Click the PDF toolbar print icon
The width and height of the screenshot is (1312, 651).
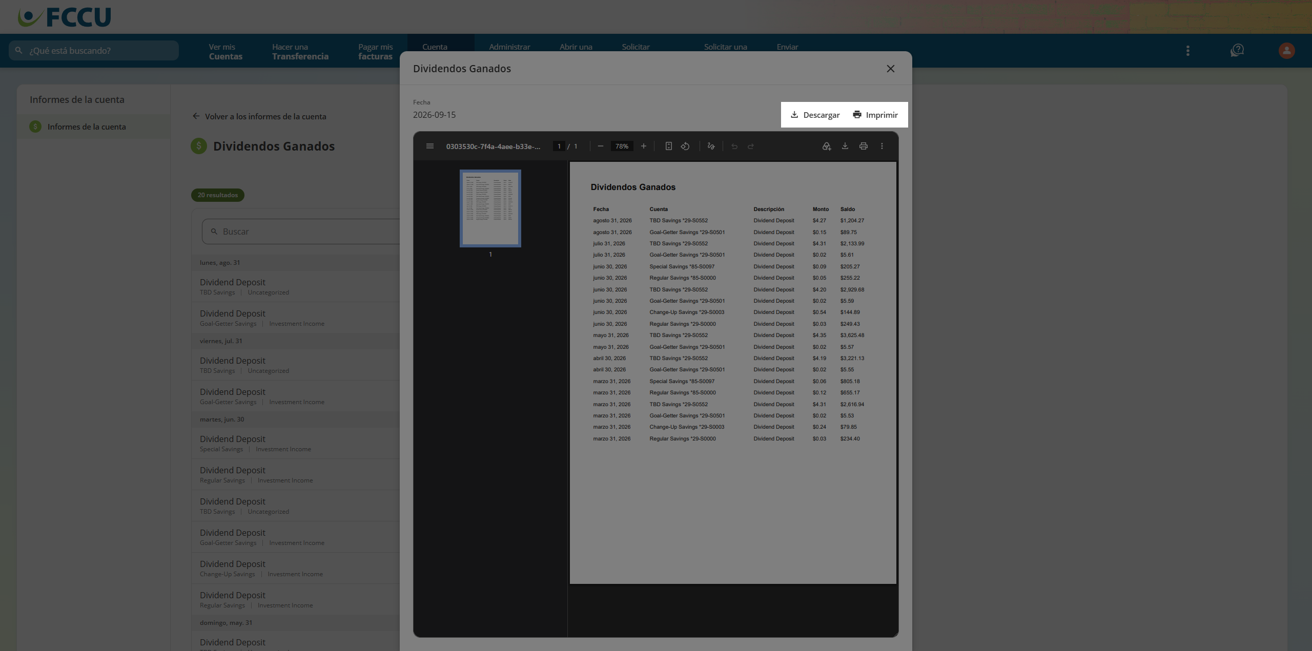click(x=864, y=146)
